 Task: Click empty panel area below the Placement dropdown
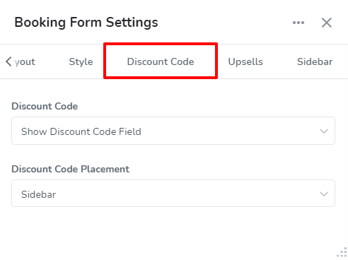[173, 232]
